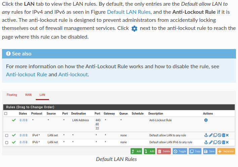Image resolution: width=238 pixels, height=167 pixels.
Task: Click the anchor icon on the IPv4 rule
Action: tap(206, 135)
